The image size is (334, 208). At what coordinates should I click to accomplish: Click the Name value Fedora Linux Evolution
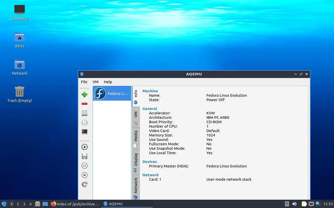click(226, 95)
